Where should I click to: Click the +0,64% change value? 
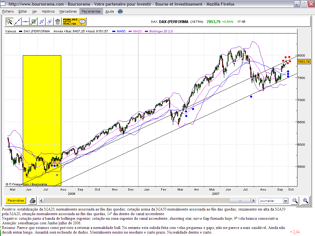point(228,22)
